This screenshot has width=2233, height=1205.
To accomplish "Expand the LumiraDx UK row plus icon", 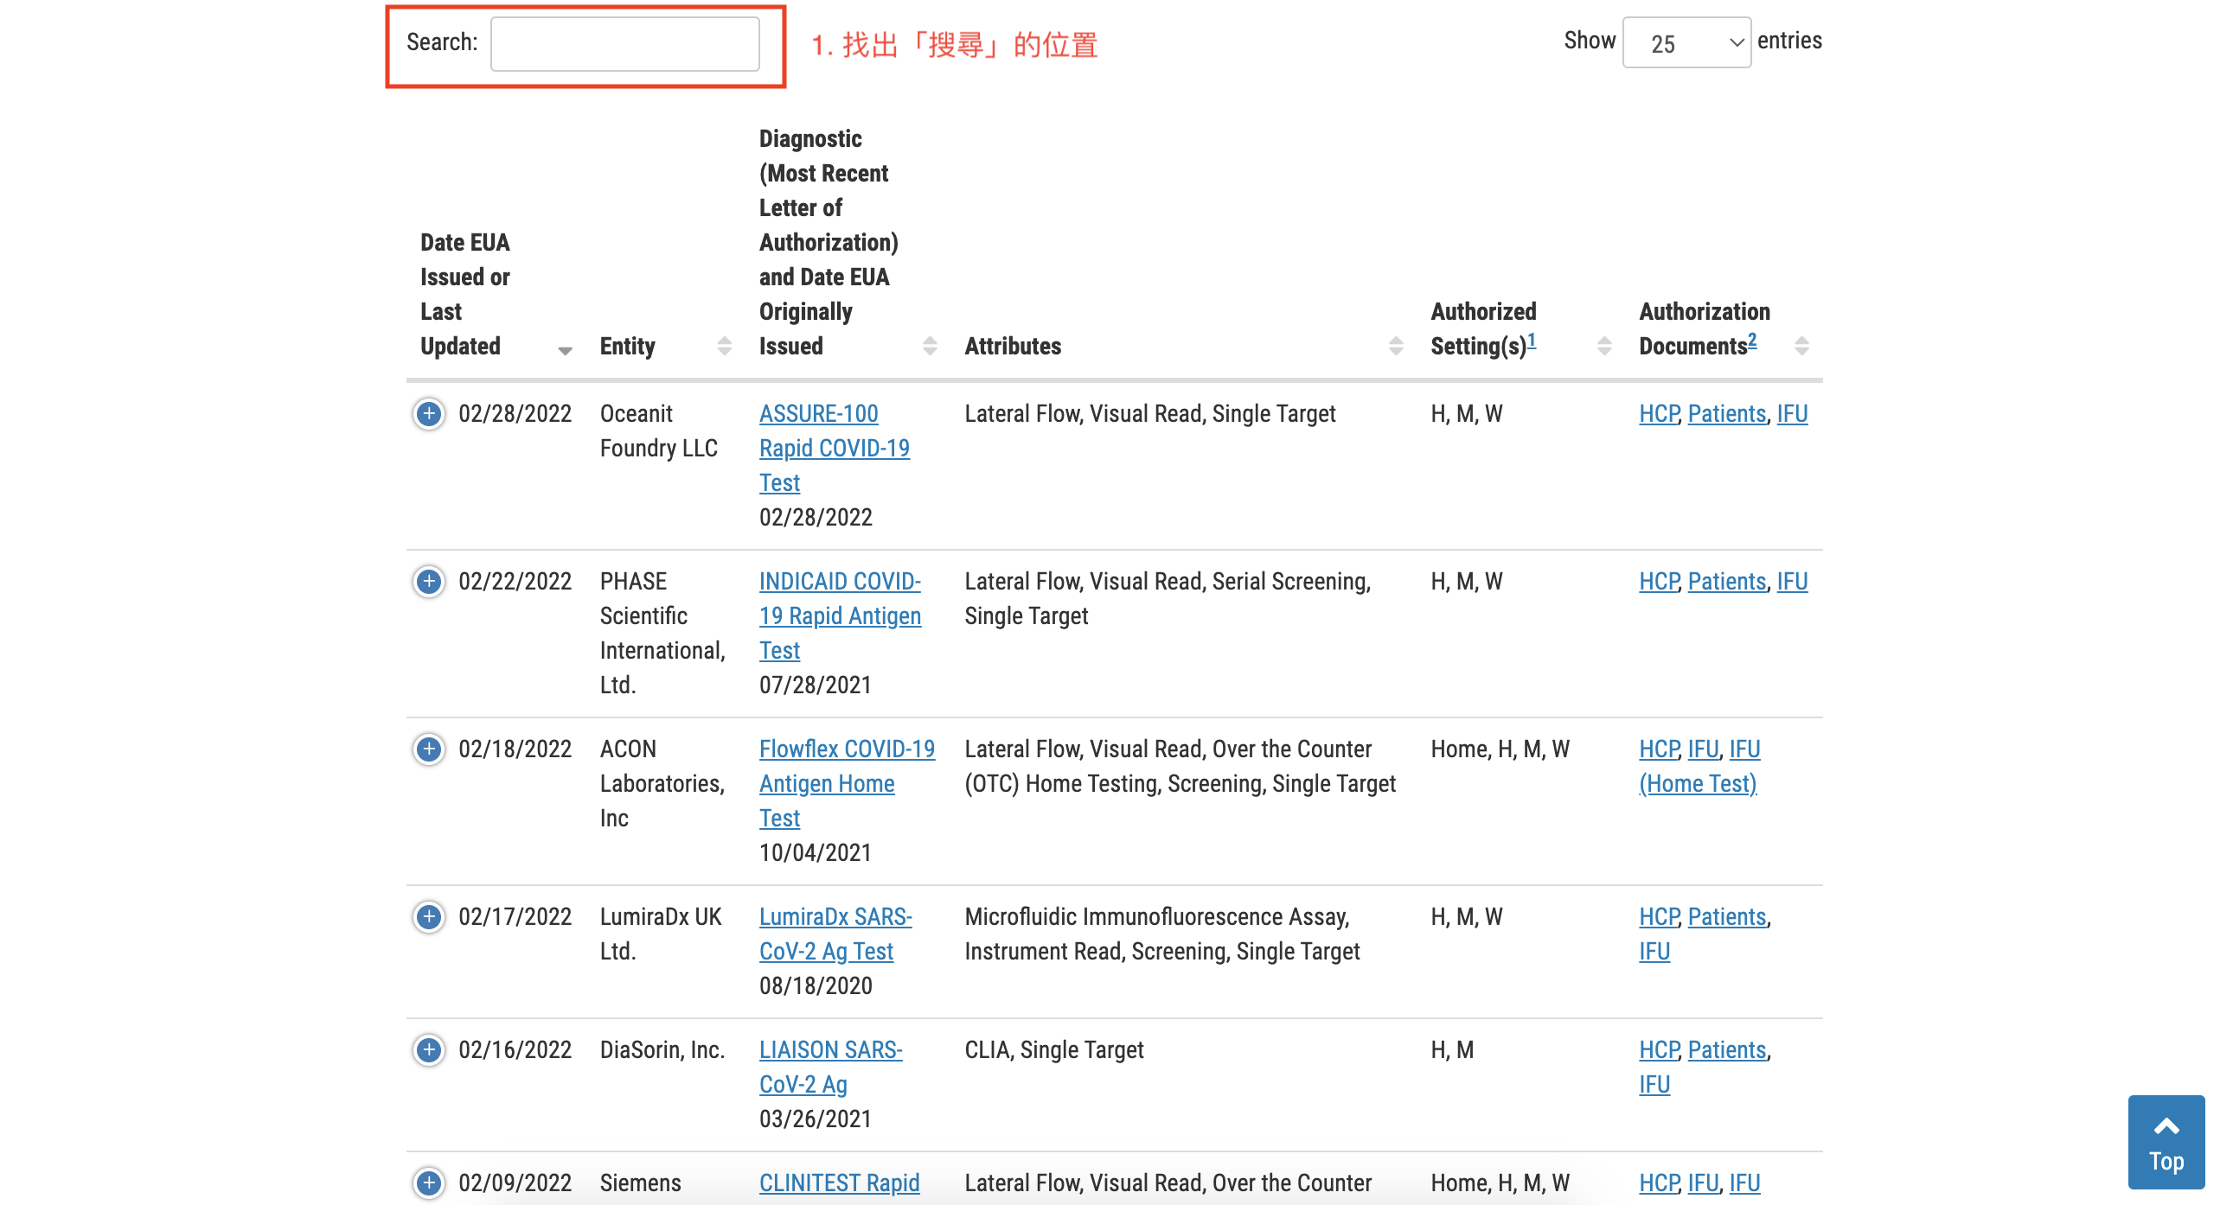I will 428,916.
